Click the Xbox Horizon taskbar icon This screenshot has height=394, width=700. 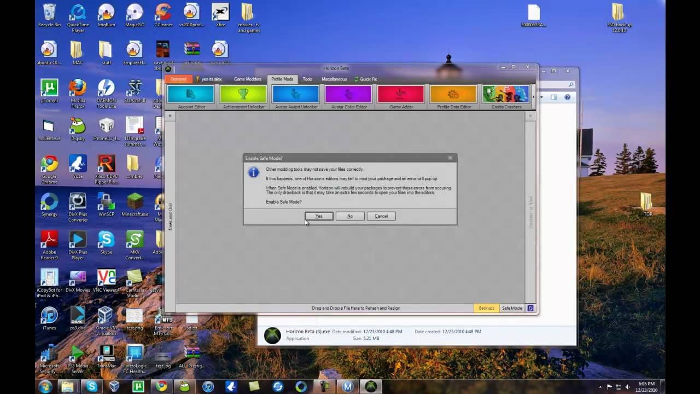pyautogui.click(x=371, y=386)
